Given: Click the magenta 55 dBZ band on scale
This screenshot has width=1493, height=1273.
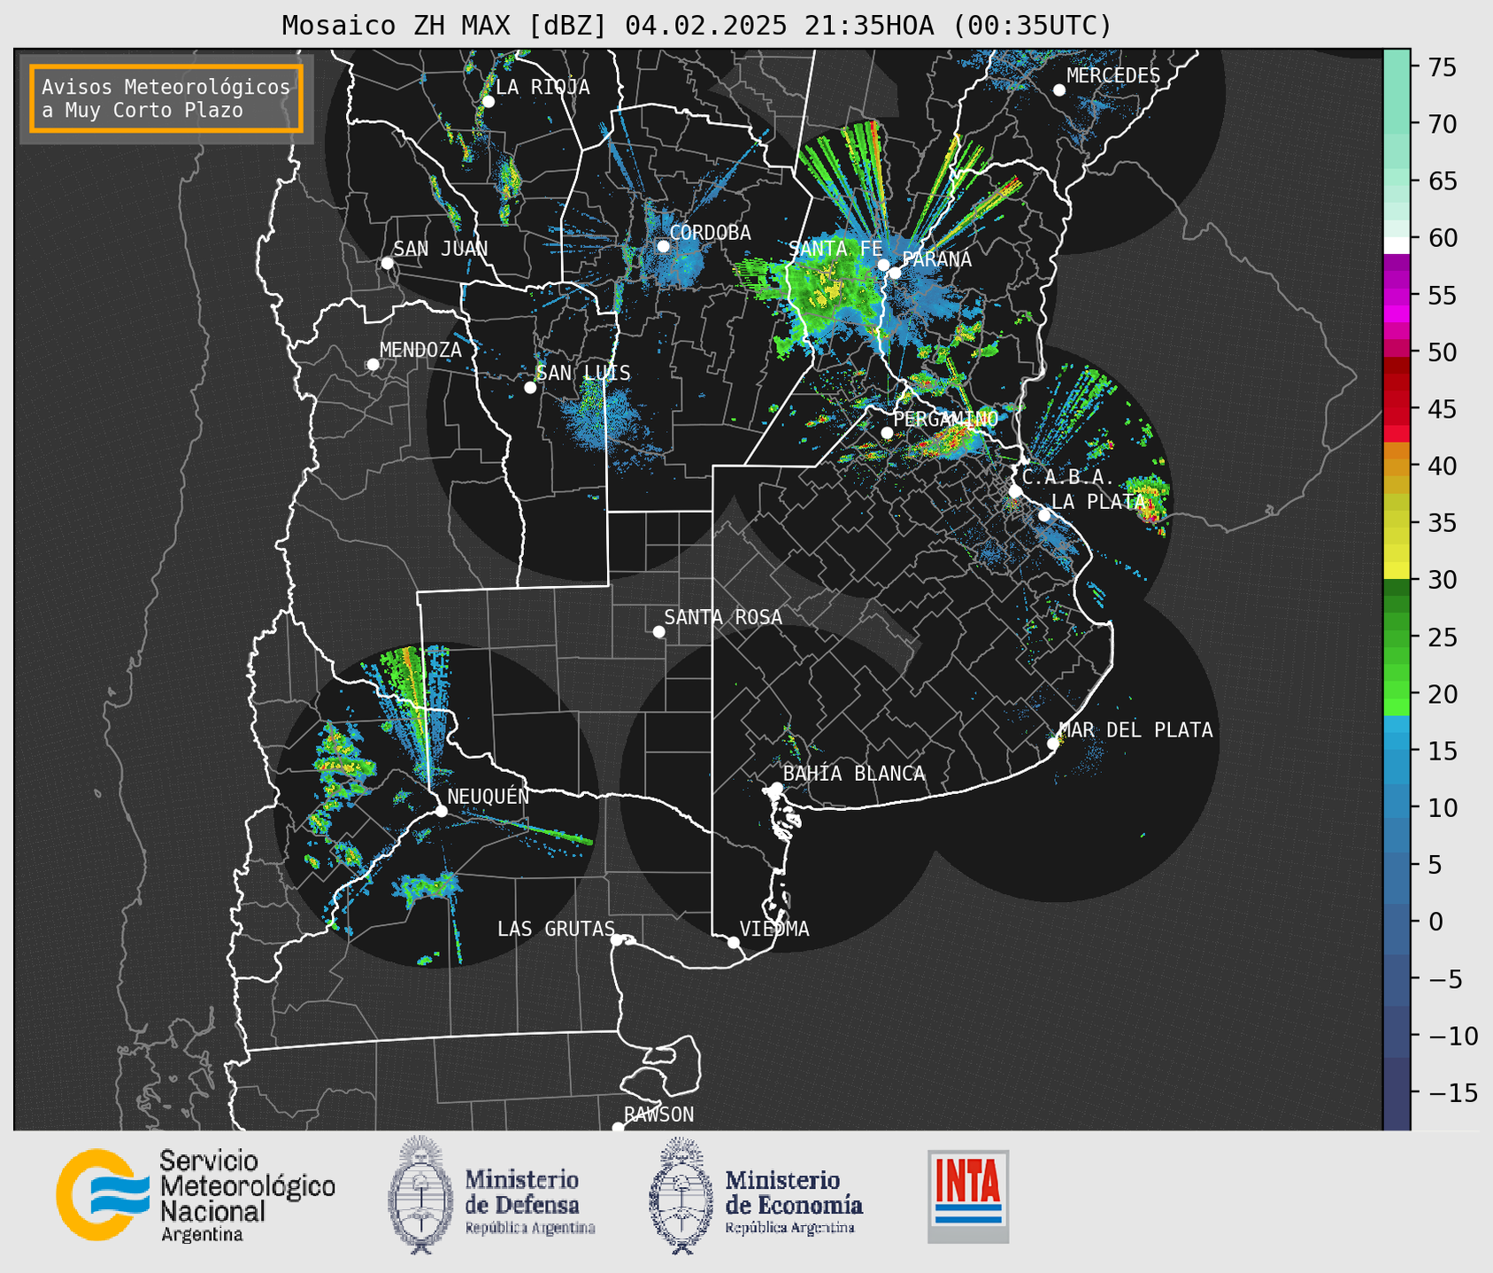Looking at the screenshot, I should pyautogui.click(x=1397, y=295).
